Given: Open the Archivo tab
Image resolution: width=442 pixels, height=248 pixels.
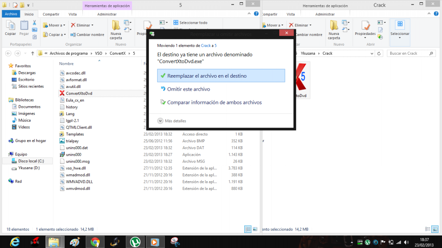Looking at the screenshot, I should 11,14.
